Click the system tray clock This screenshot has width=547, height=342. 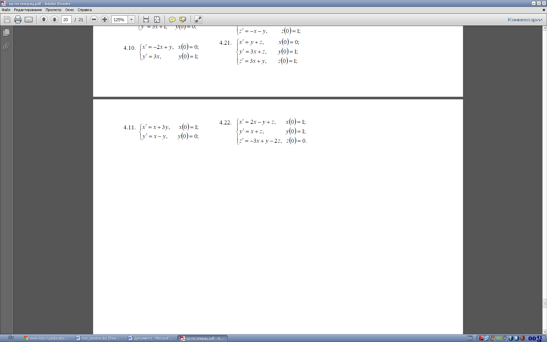pyautogui.click(x=536, y=338)
